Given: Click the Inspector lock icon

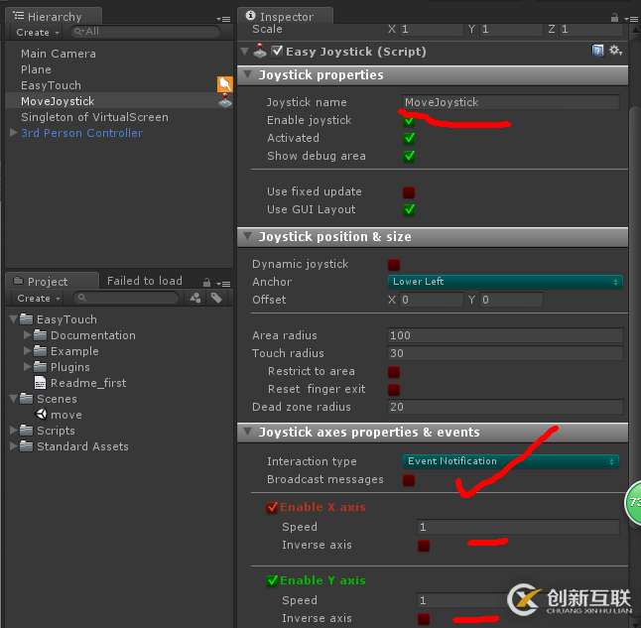Looking at the screenshot, I should [614, 18].
